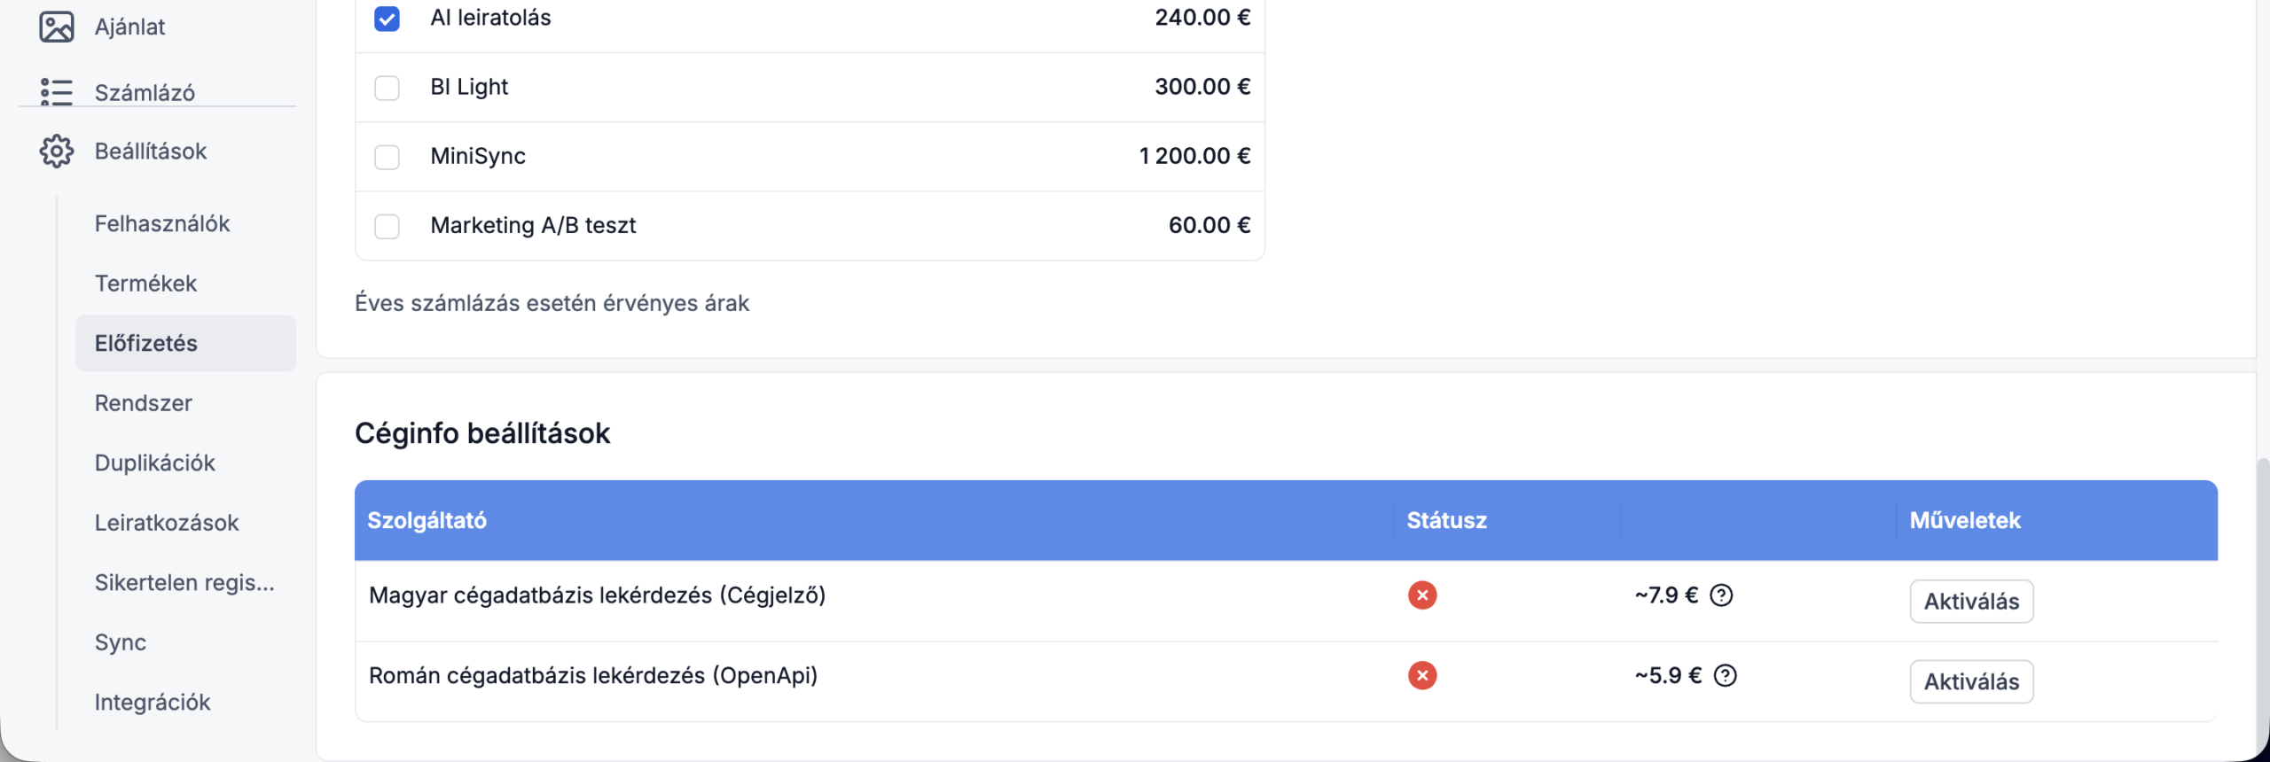Viewport: 2270px width, 762px height.
Task: Click the red status icon for Cégjelző
Action: (1422, 595)
